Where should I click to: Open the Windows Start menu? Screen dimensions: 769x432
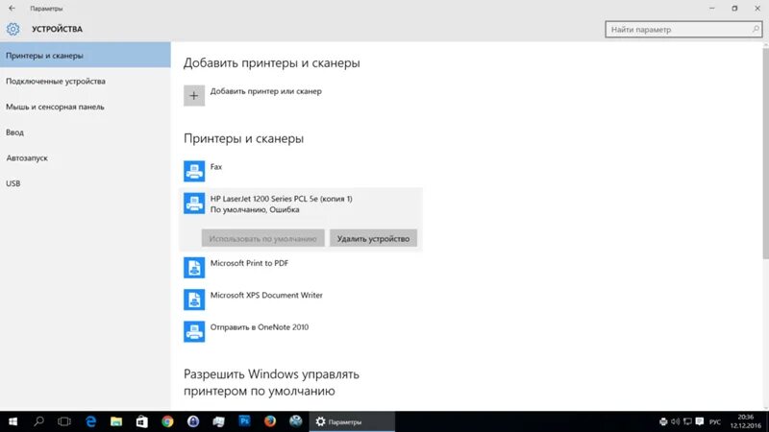(x=12, y=421)
